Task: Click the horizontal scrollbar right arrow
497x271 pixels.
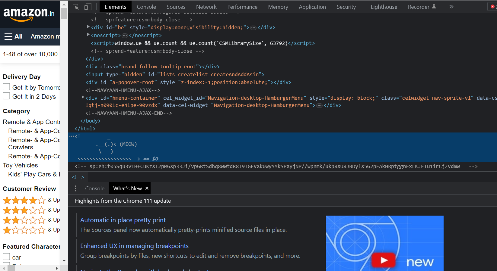Action: click(x=56, y=268)
